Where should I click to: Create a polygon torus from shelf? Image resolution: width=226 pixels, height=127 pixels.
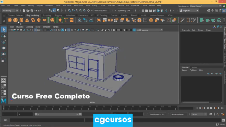click(x=33, y=20)
